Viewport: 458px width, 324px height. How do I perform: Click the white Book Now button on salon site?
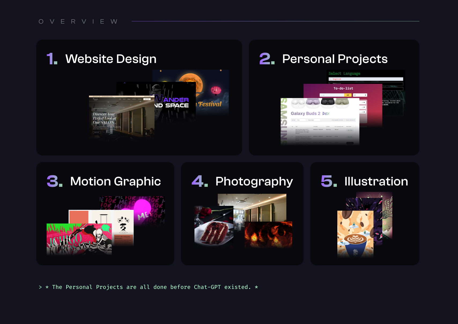[x=147, y=99]
